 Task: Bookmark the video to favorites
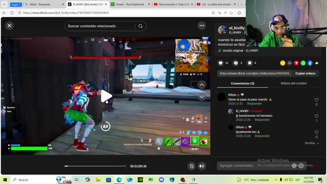(x=250, y=63)
